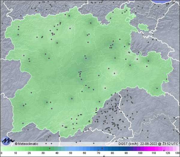Click the date 22-08-2022

tap(149, 144)
